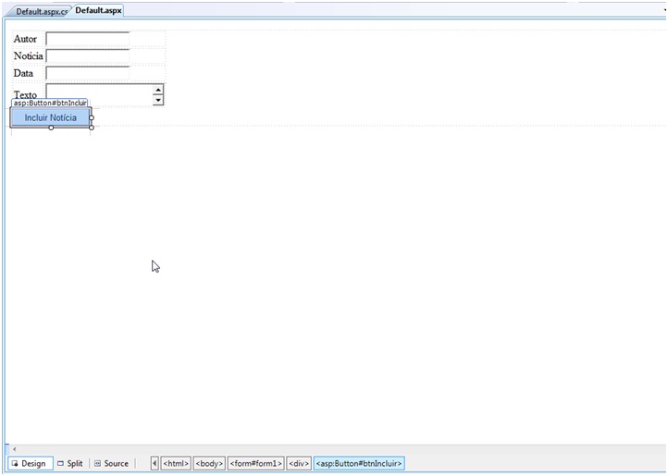
Task: Click the asp:Button#btnIncluir smart tag label
Action: 50,103
